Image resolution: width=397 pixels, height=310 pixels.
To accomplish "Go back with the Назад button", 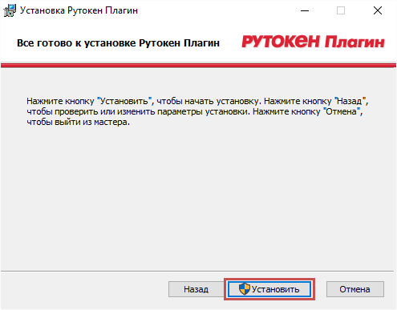I will (196, 289).
